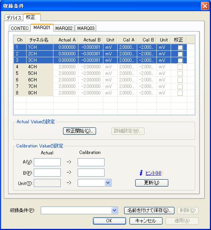
Task: Toggle the 校正 checkbox for channel 2CH
Action: click(180, 54)
